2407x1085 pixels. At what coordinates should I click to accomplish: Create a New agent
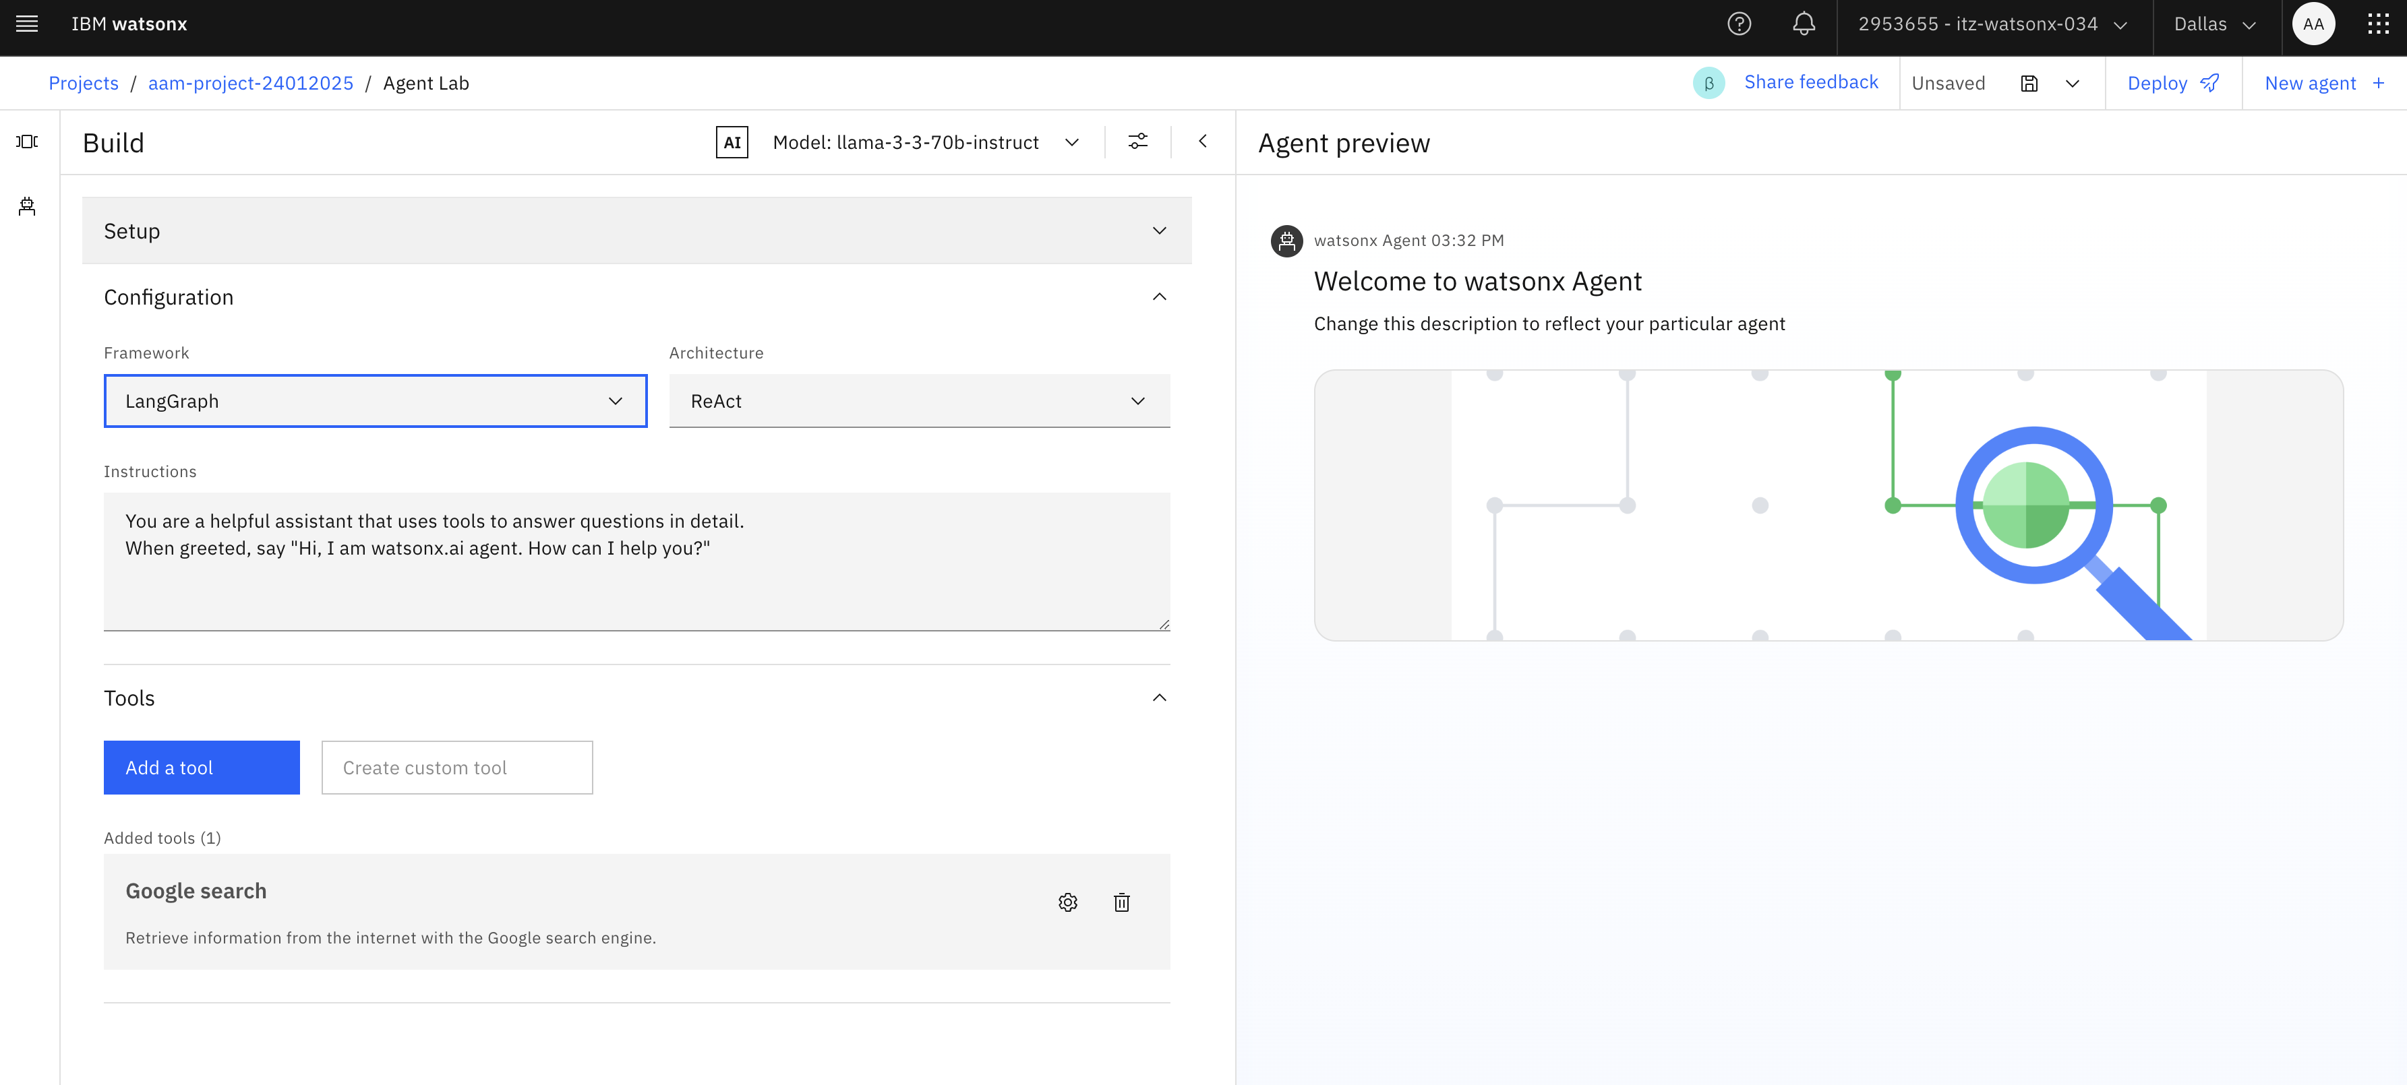tap(2325, 83)
